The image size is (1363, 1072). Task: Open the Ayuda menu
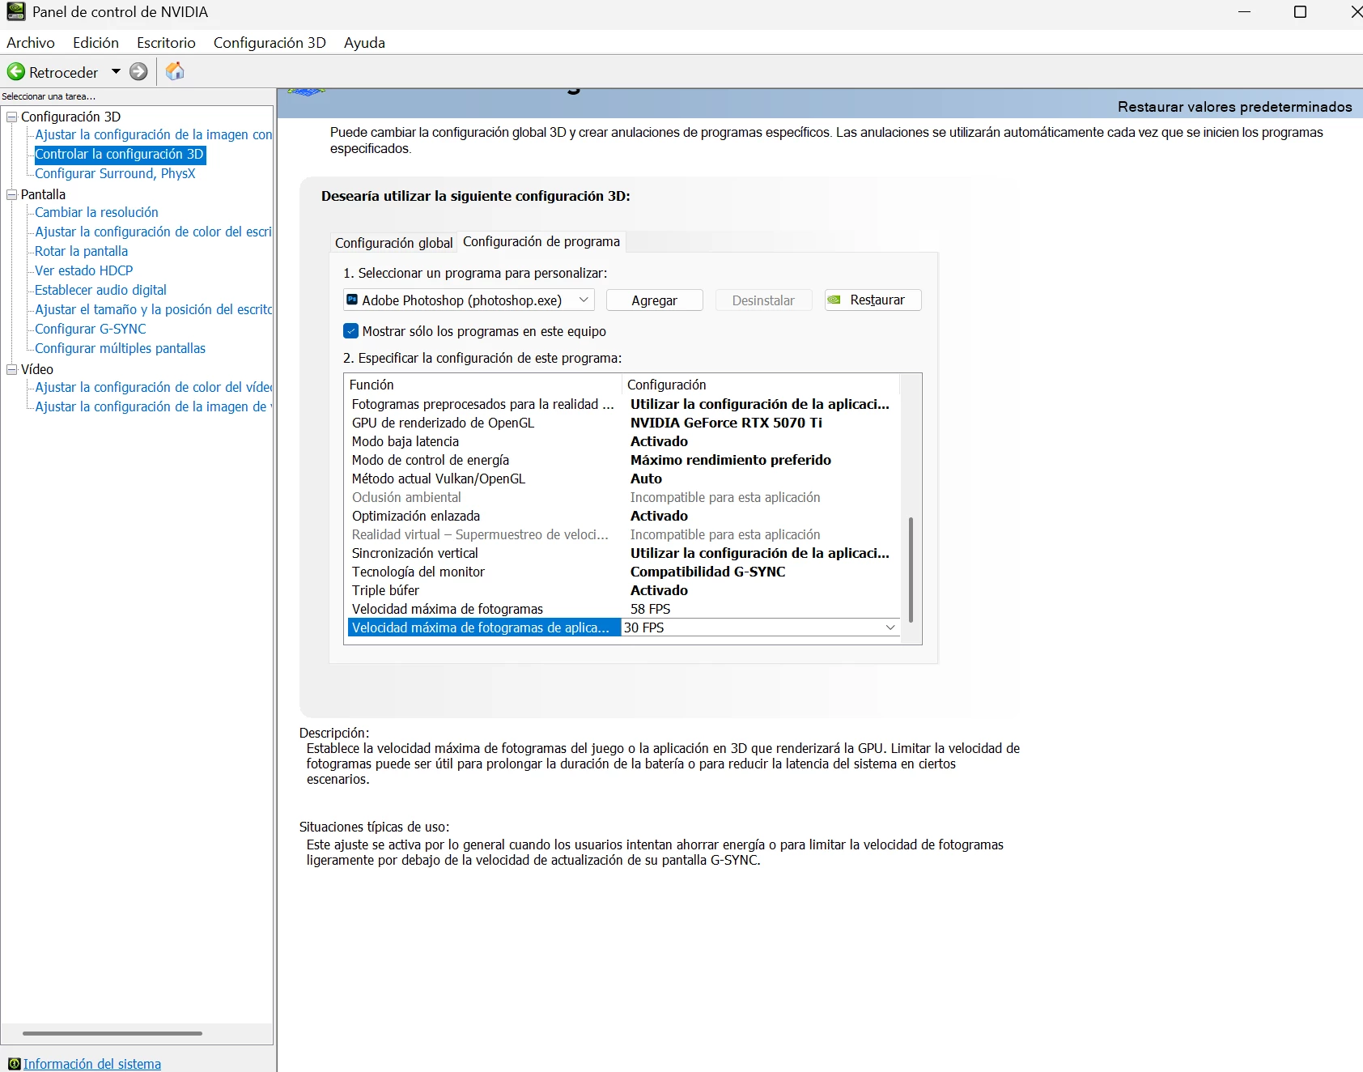(x=364, y=42)
